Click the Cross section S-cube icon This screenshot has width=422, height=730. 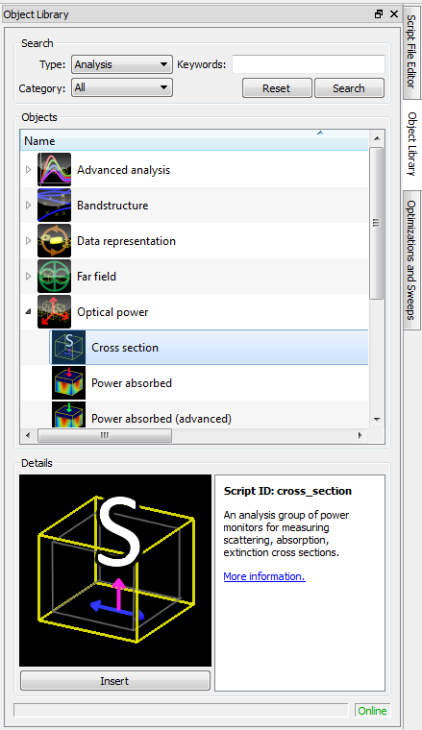[68, 348]
